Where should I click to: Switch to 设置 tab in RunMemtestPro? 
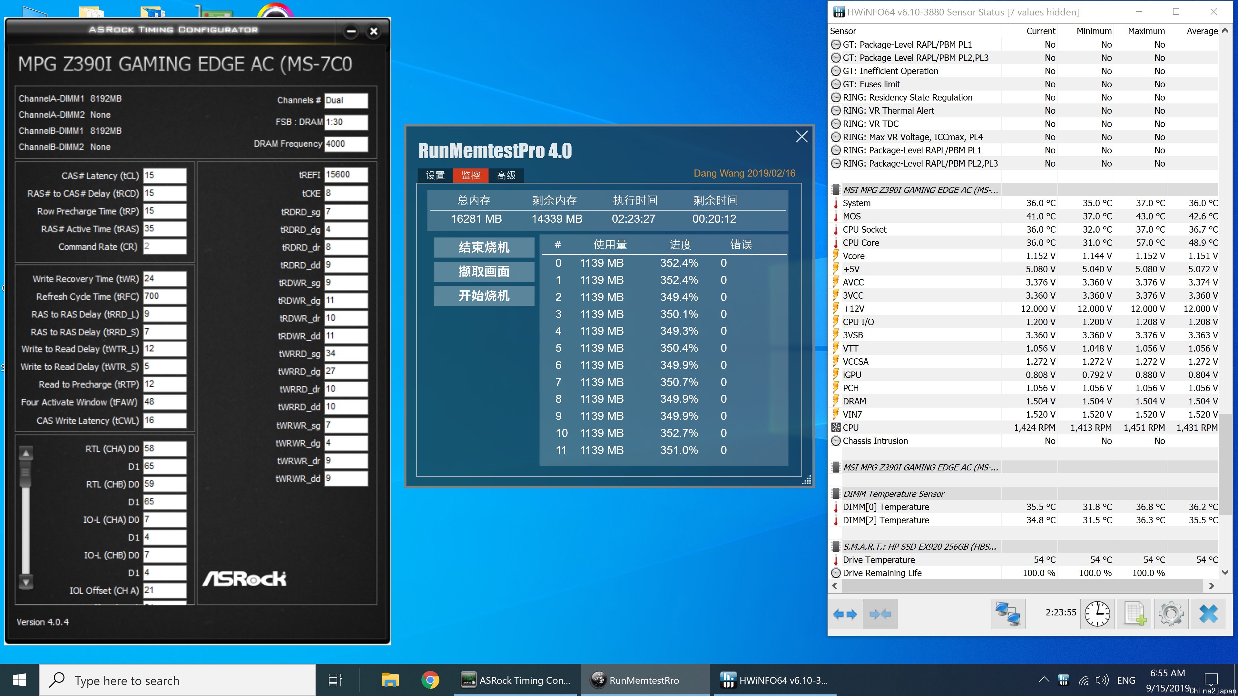[436, 175]
